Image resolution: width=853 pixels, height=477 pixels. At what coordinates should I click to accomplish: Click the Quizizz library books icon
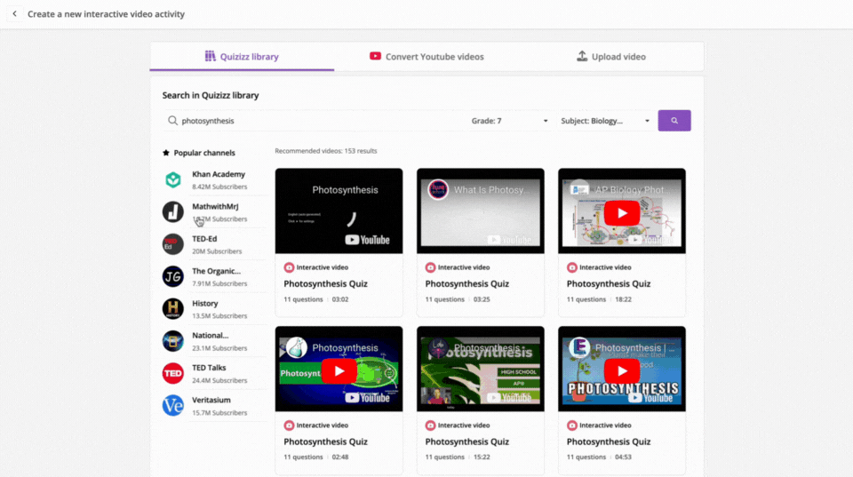pos(210,56)
